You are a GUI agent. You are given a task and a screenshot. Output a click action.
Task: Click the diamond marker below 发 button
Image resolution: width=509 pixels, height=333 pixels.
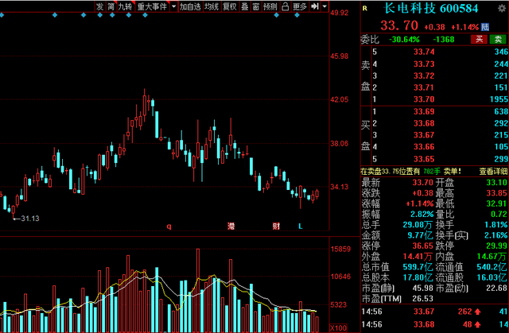pyautogui.click(x=100, y=15)
